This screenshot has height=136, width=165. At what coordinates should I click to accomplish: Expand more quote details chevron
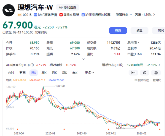coord(83,59)
